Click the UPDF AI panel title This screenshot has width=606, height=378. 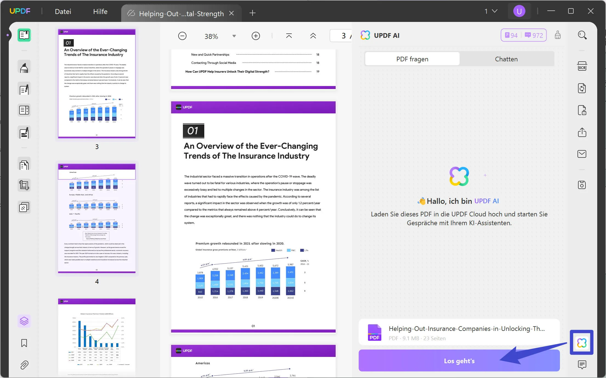click(x=387, y=35)
